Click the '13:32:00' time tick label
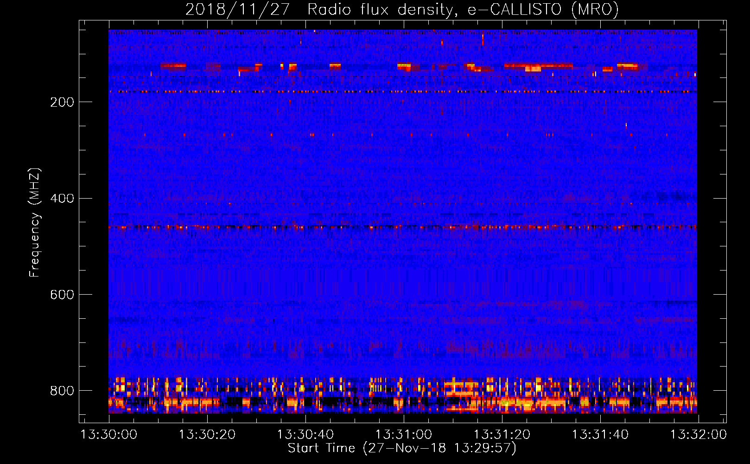This screenshot has width=750, height=464. [x=699, y=435]
